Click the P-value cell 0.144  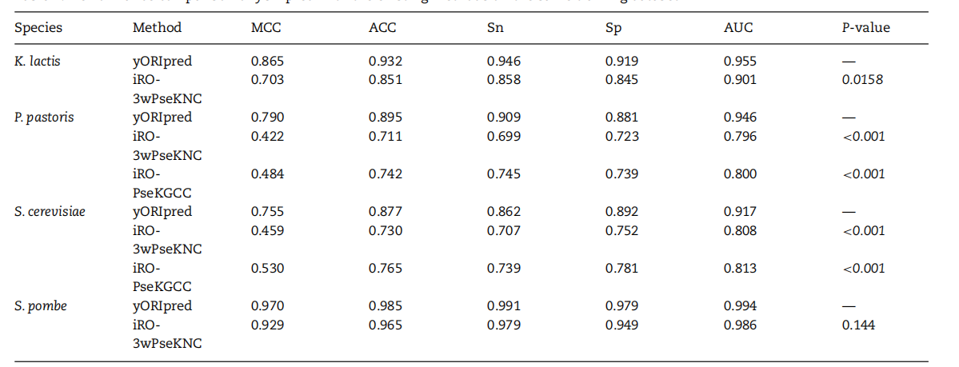859,325
